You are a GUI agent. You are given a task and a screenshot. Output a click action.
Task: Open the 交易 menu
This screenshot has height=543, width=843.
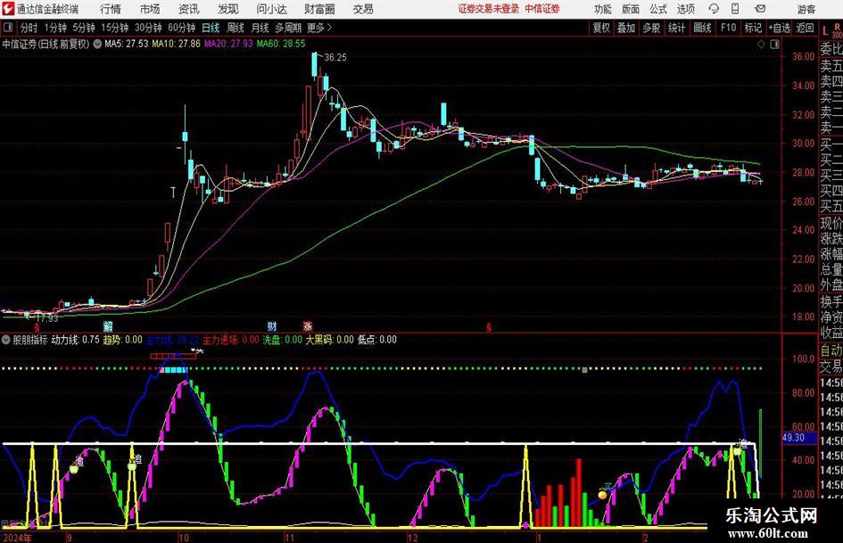click(x=363, y=9)
